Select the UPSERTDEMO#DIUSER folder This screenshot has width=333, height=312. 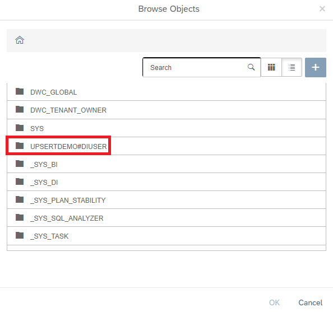(166, 146)
